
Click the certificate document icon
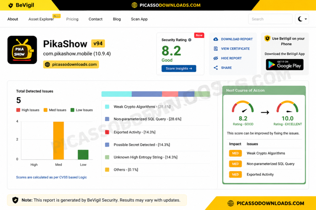coord(216,49)
